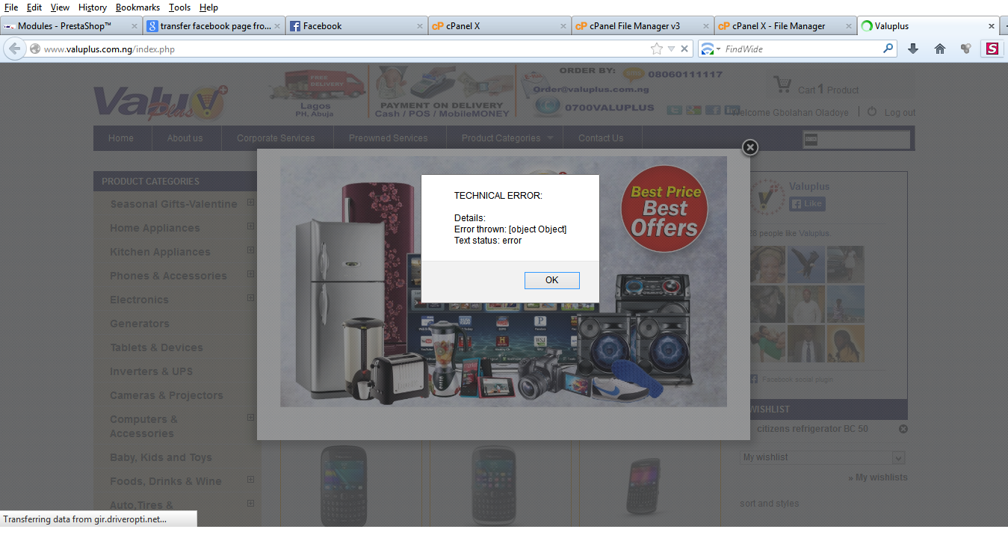Close the cPanel File Manager v3 tab
This screenshot has height=538, width=1008.
pos(705,26)
